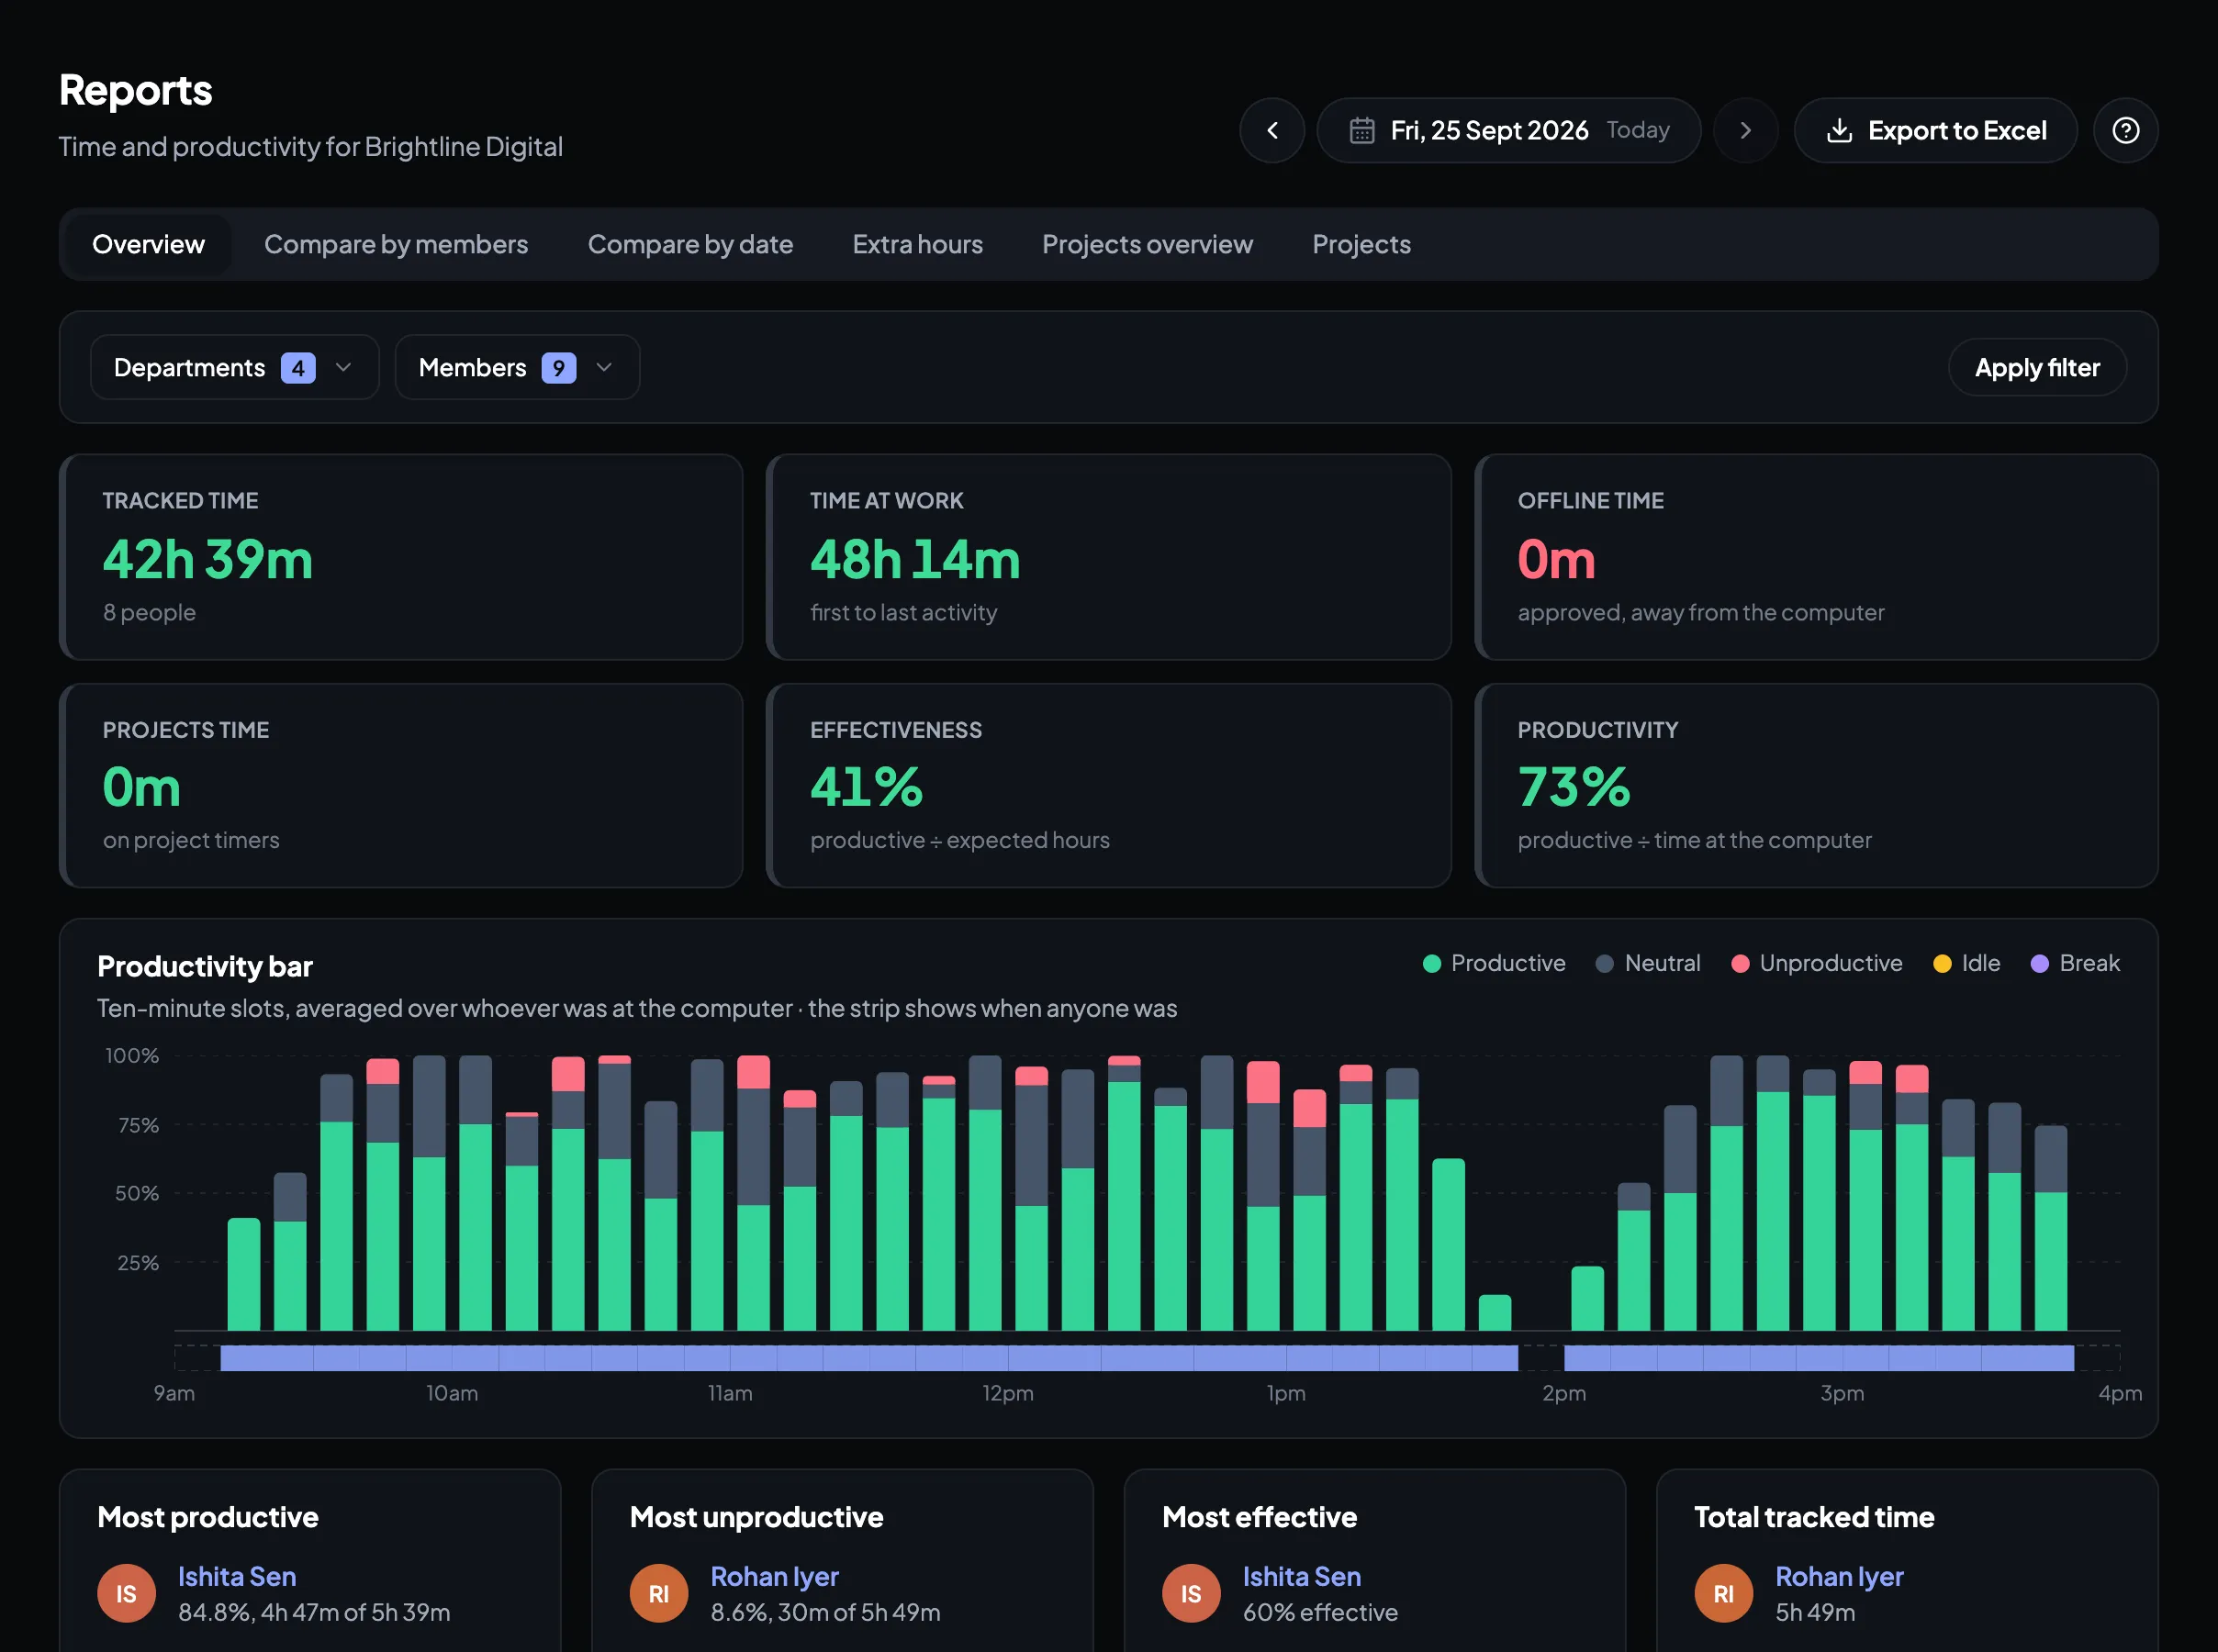Viewport: 2218px width, 1652px height.
Task: Toggle Unproductive series in chart legend
Action: click(x=1817, y=963)
